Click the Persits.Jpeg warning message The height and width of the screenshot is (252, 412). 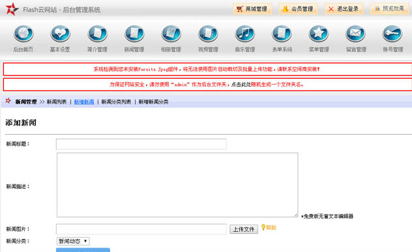207,69
